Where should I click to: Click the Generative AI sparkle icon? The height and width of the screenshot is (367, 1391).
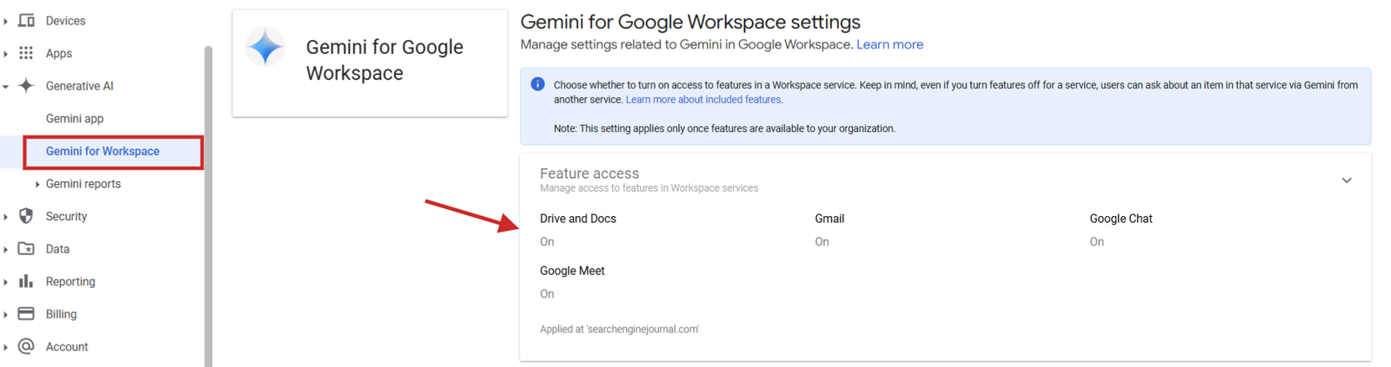pos(26,85)
